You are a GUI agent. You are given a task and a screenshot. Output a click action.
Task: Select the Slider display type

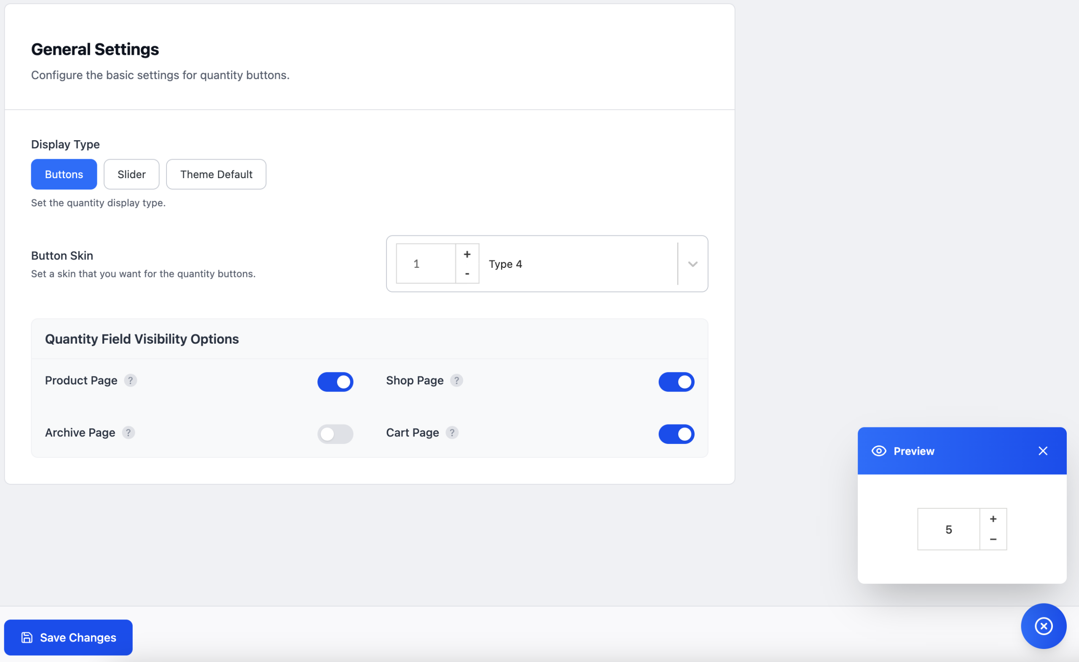point(132,174)
